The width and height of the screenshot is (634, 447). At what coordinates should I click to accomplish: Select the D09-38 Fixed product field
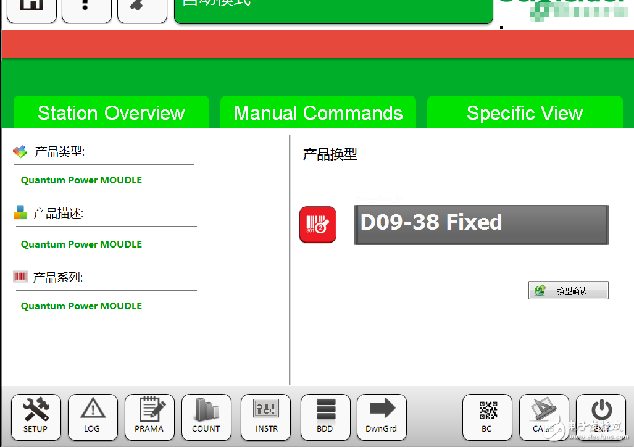pyautogui.click(x=481, y=225)
